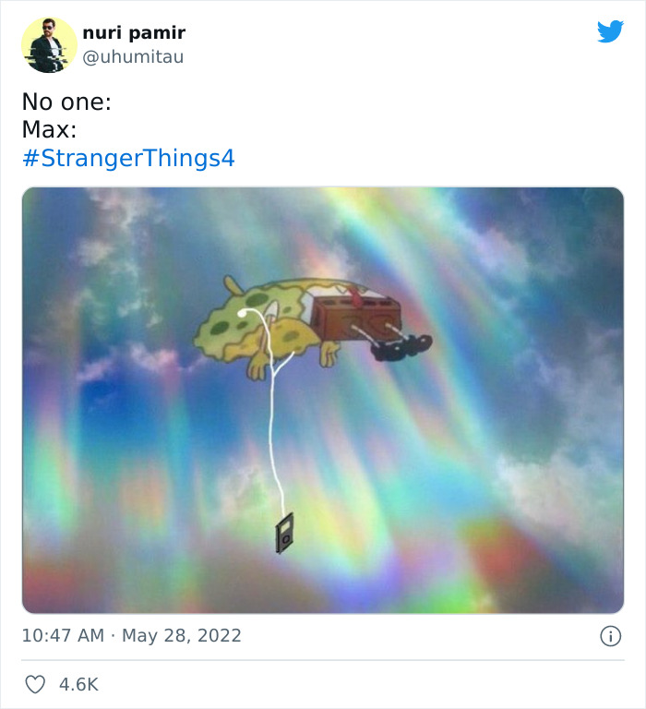The height and width of the screenshot is (709, 646).
Task: Open the #StrangerThings4 hashtag
Action: click(x=128, y=158)
